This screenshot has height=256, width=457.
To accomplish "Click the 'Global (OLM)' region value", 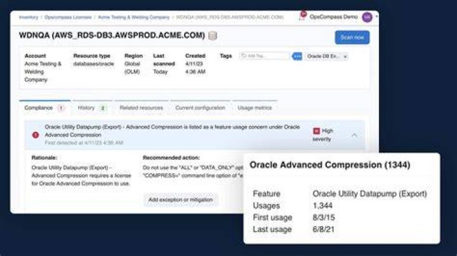I will 133,68.
